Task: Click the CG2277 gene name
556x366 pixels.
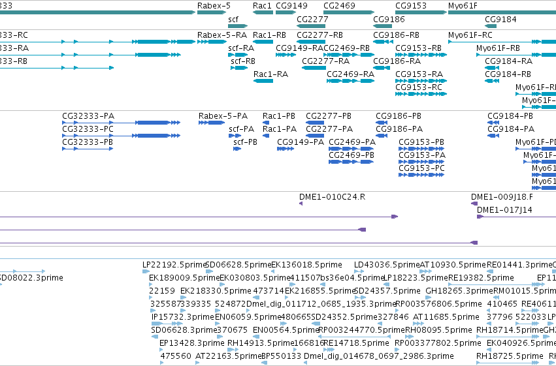Action: click(312, 20)
